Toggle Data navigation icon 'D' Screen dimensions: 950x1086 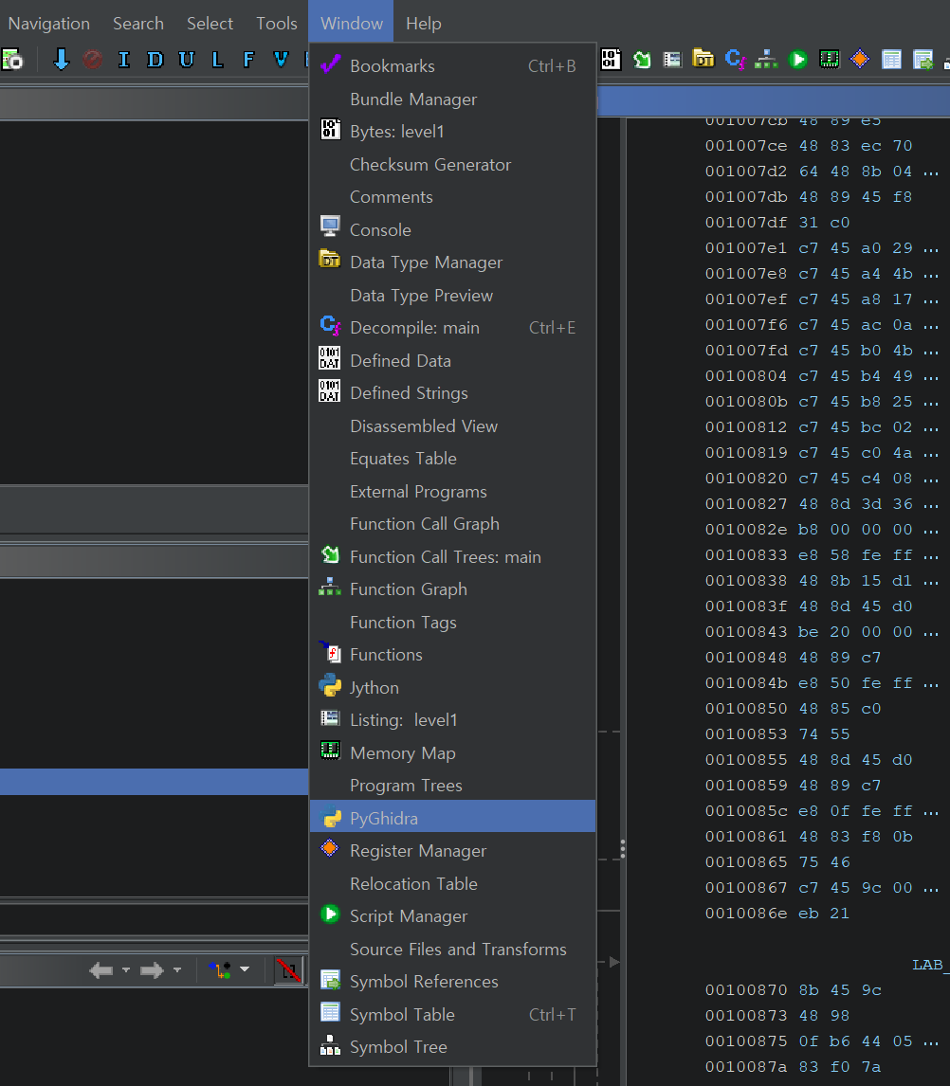coord(155,60)
